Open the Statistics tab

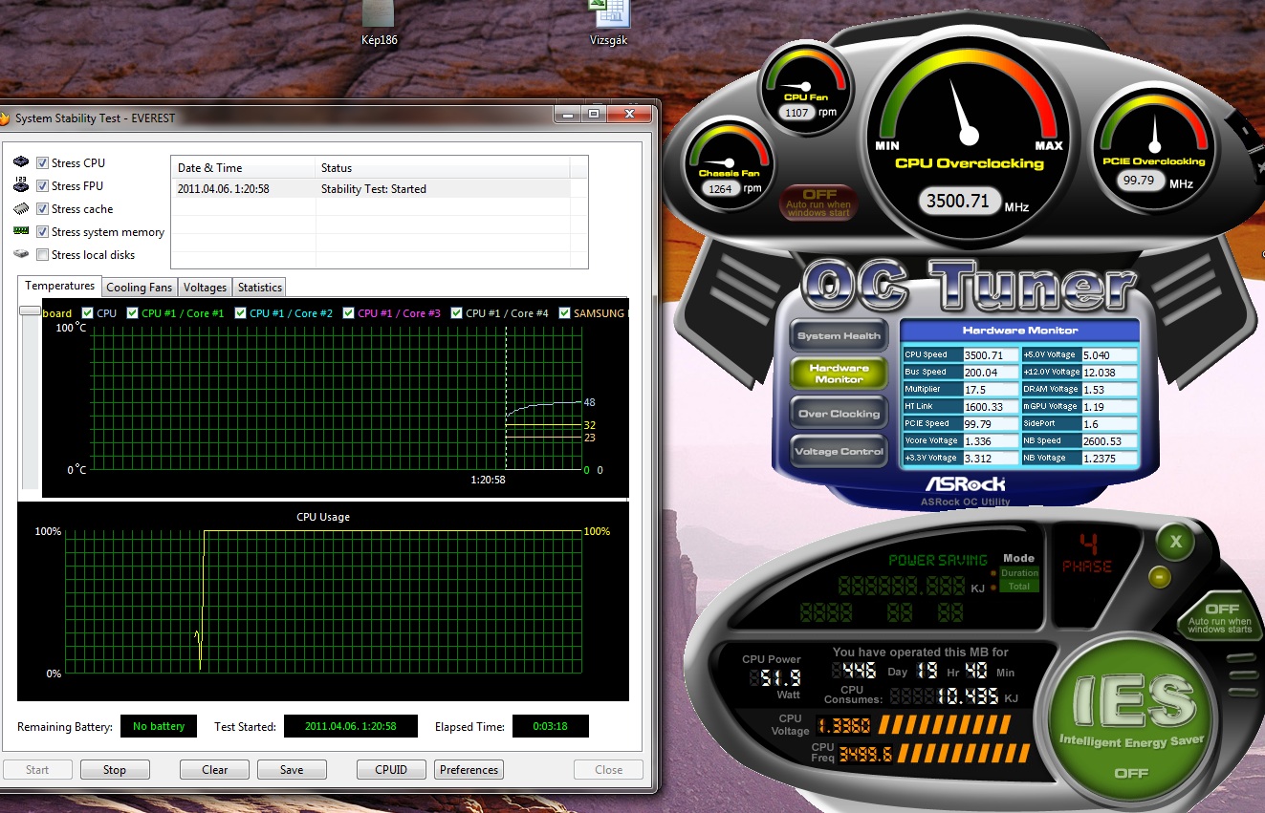(260, 288)
